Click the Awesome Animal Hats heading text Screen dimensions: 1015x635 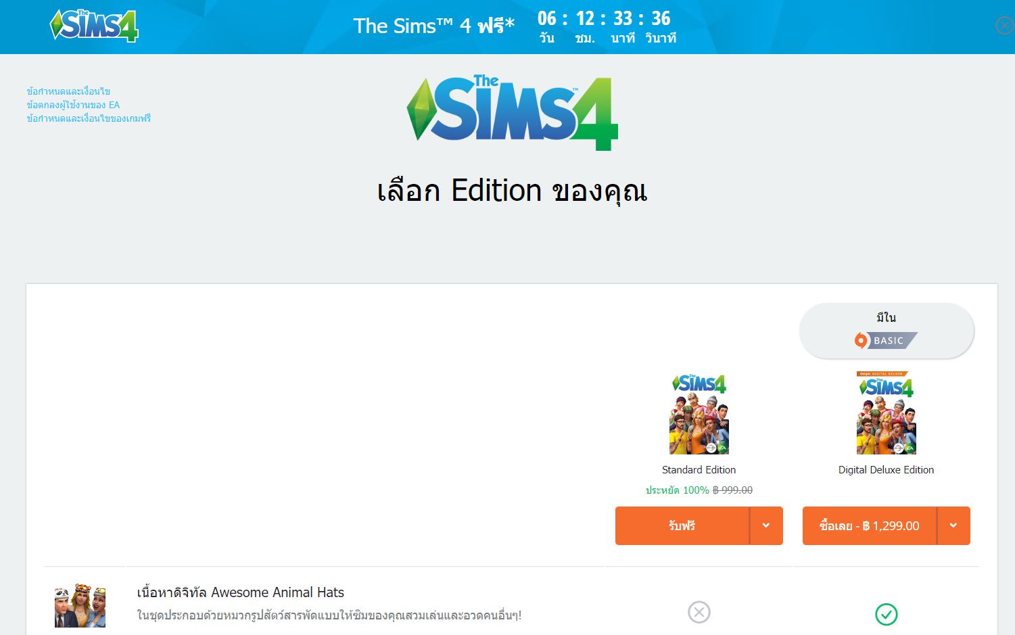(x=240, y=592)
